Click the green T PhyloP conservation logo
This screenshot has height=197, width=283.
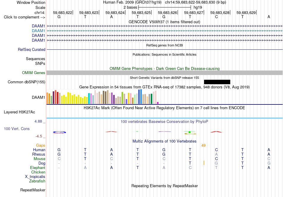click(190, 132)
